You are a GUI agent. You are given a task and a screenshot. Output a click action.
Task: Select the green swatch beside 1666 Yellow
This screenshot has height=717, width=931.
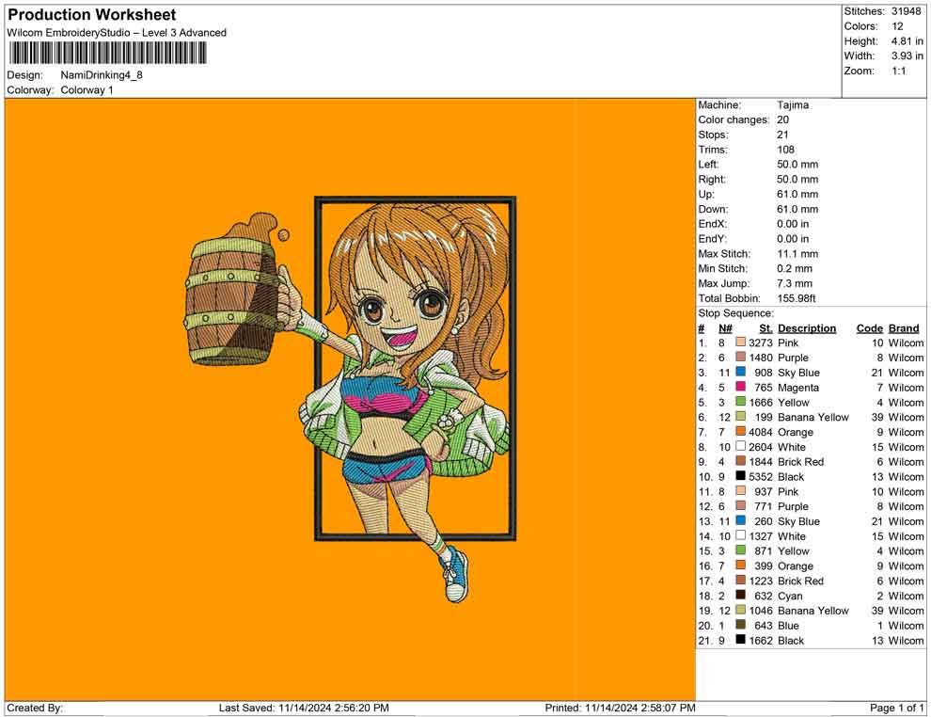740,402
